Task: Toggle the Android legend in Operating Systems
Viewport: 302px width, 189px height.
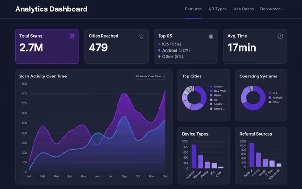Action: (276, 98)
